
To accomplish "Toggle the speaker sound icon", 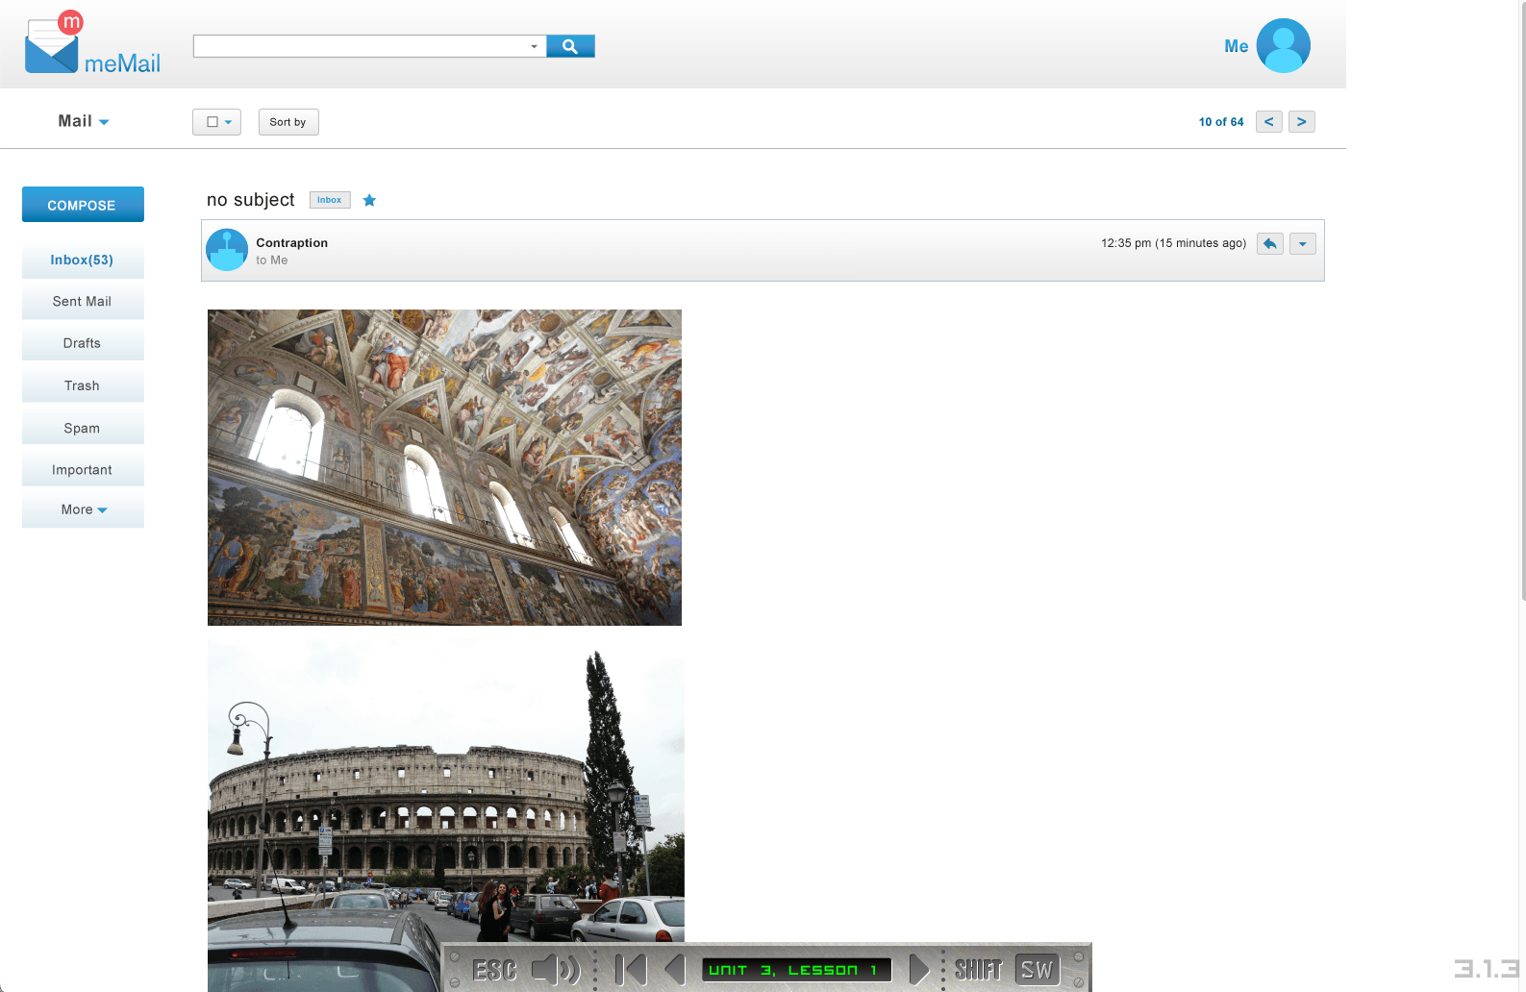I will 556,969.
